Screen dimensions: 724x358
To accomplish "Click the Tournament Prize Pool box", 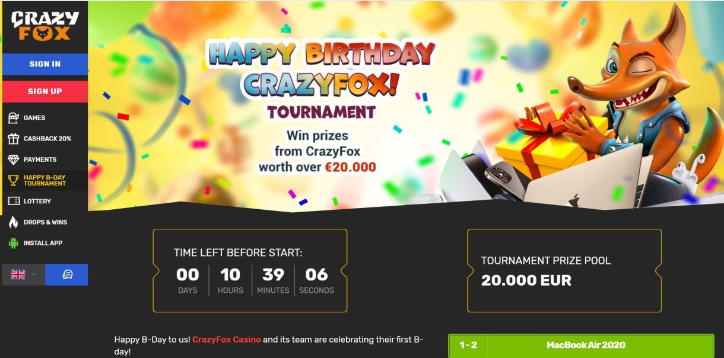I will [x=564, y=271].
